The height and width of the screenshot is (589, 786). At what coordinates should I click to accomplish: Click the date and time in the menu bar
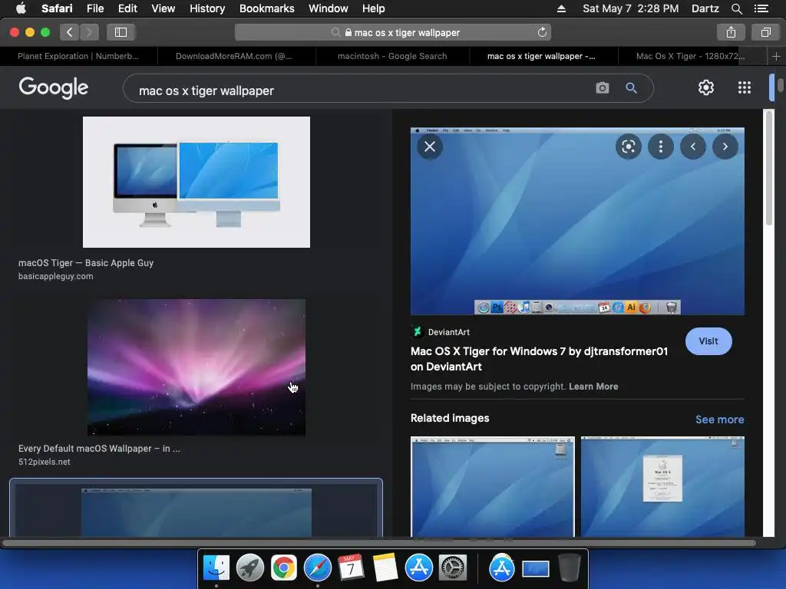coord(631,8)
